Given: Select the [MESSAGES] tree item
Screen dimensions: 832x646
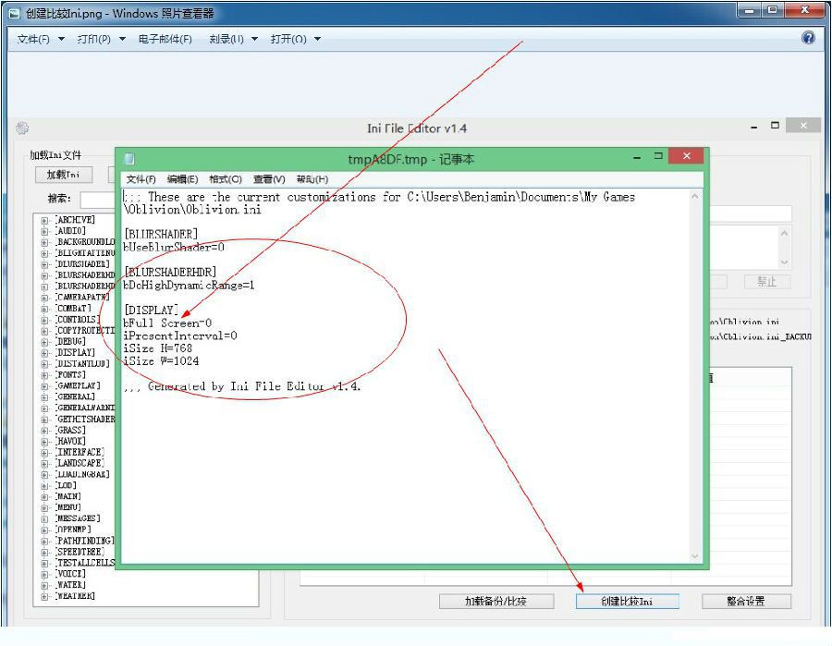Looking at the screenshot, I should (x=78, y=518).
